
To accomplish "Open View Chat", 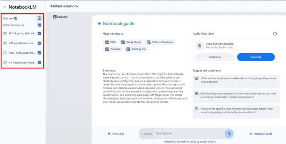I will tap(116, 134).
